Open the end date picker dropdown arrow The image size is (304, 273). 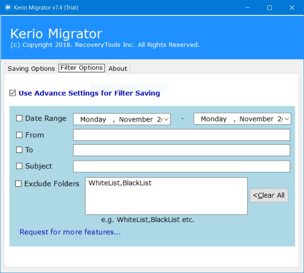coord(287,119)
